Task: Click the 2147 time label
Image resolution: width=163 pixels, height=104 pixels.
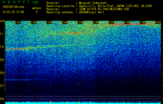Action: pyautogui.click(x=111, y=22)
